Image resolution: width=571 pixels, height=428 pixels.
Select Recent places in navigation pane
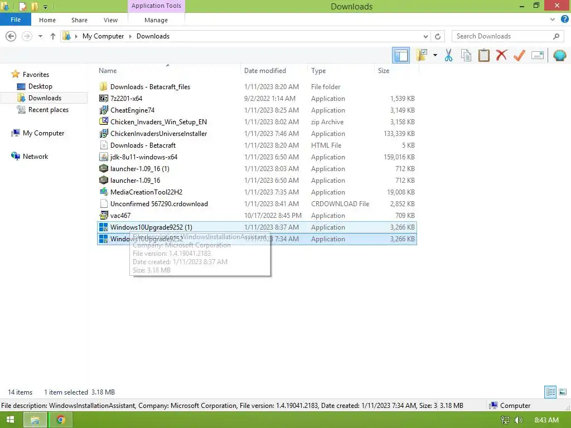pos(48,110)
